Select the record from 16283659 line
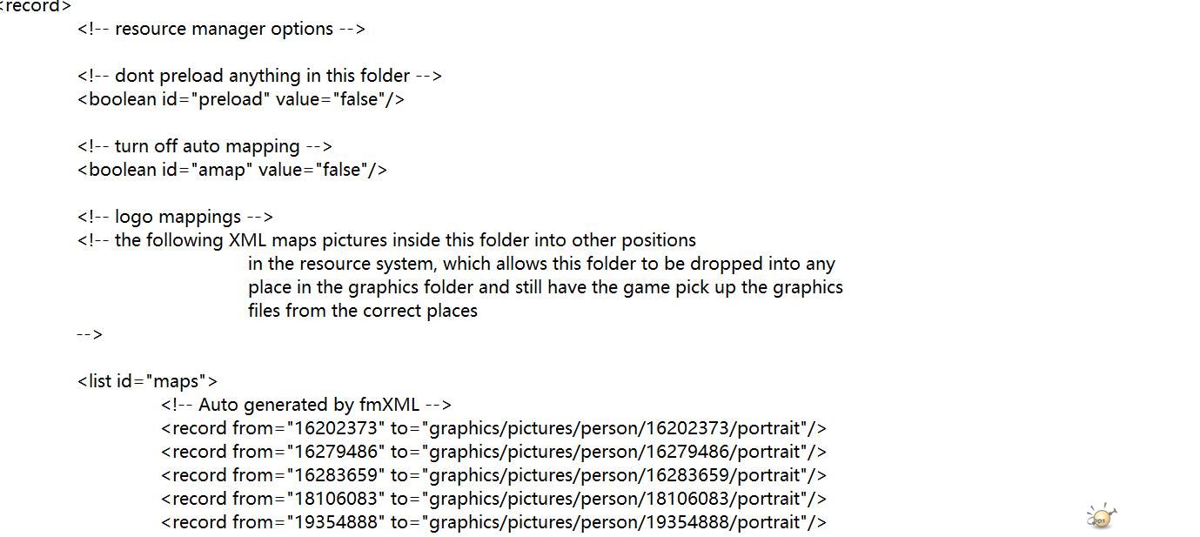The image size is (1200, 537). (493, 475)
